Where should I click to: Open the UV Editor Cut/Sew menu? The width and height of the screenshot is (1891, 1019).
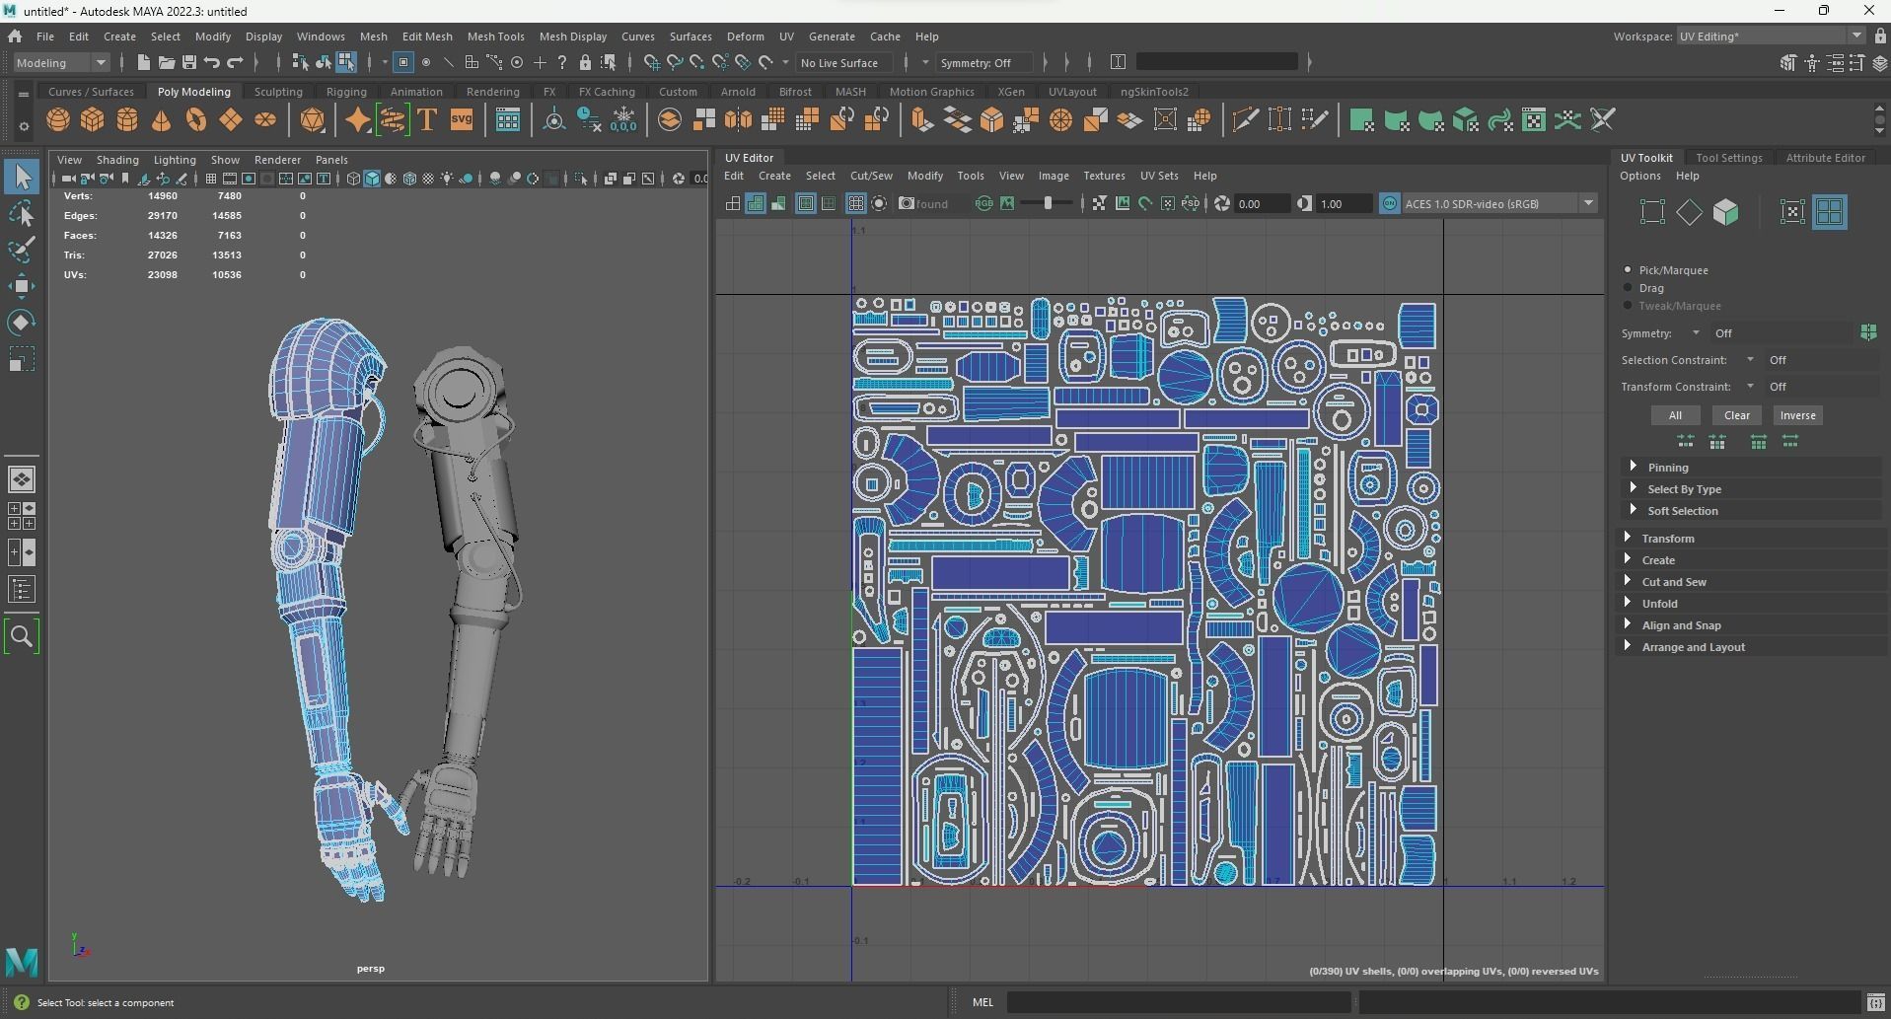tap(871, 176)
